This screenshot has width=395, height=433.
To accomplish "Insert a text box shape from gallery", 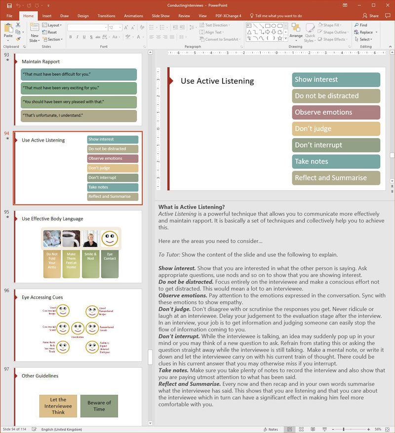I will coord(249,26).
